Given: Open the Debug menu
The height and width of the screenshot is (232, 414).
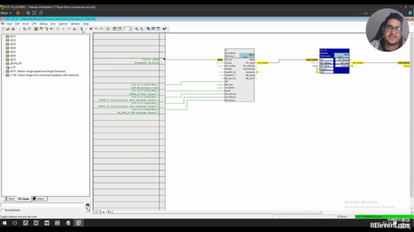Looking at the screenshot, I should pos(43,24).
